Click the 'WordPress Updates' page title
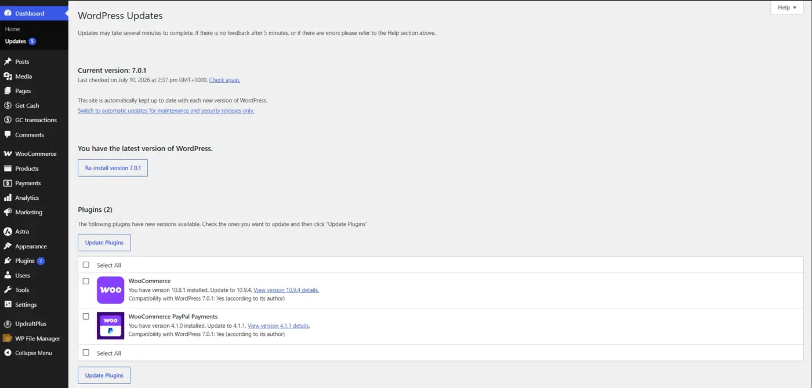 [120, 16]
